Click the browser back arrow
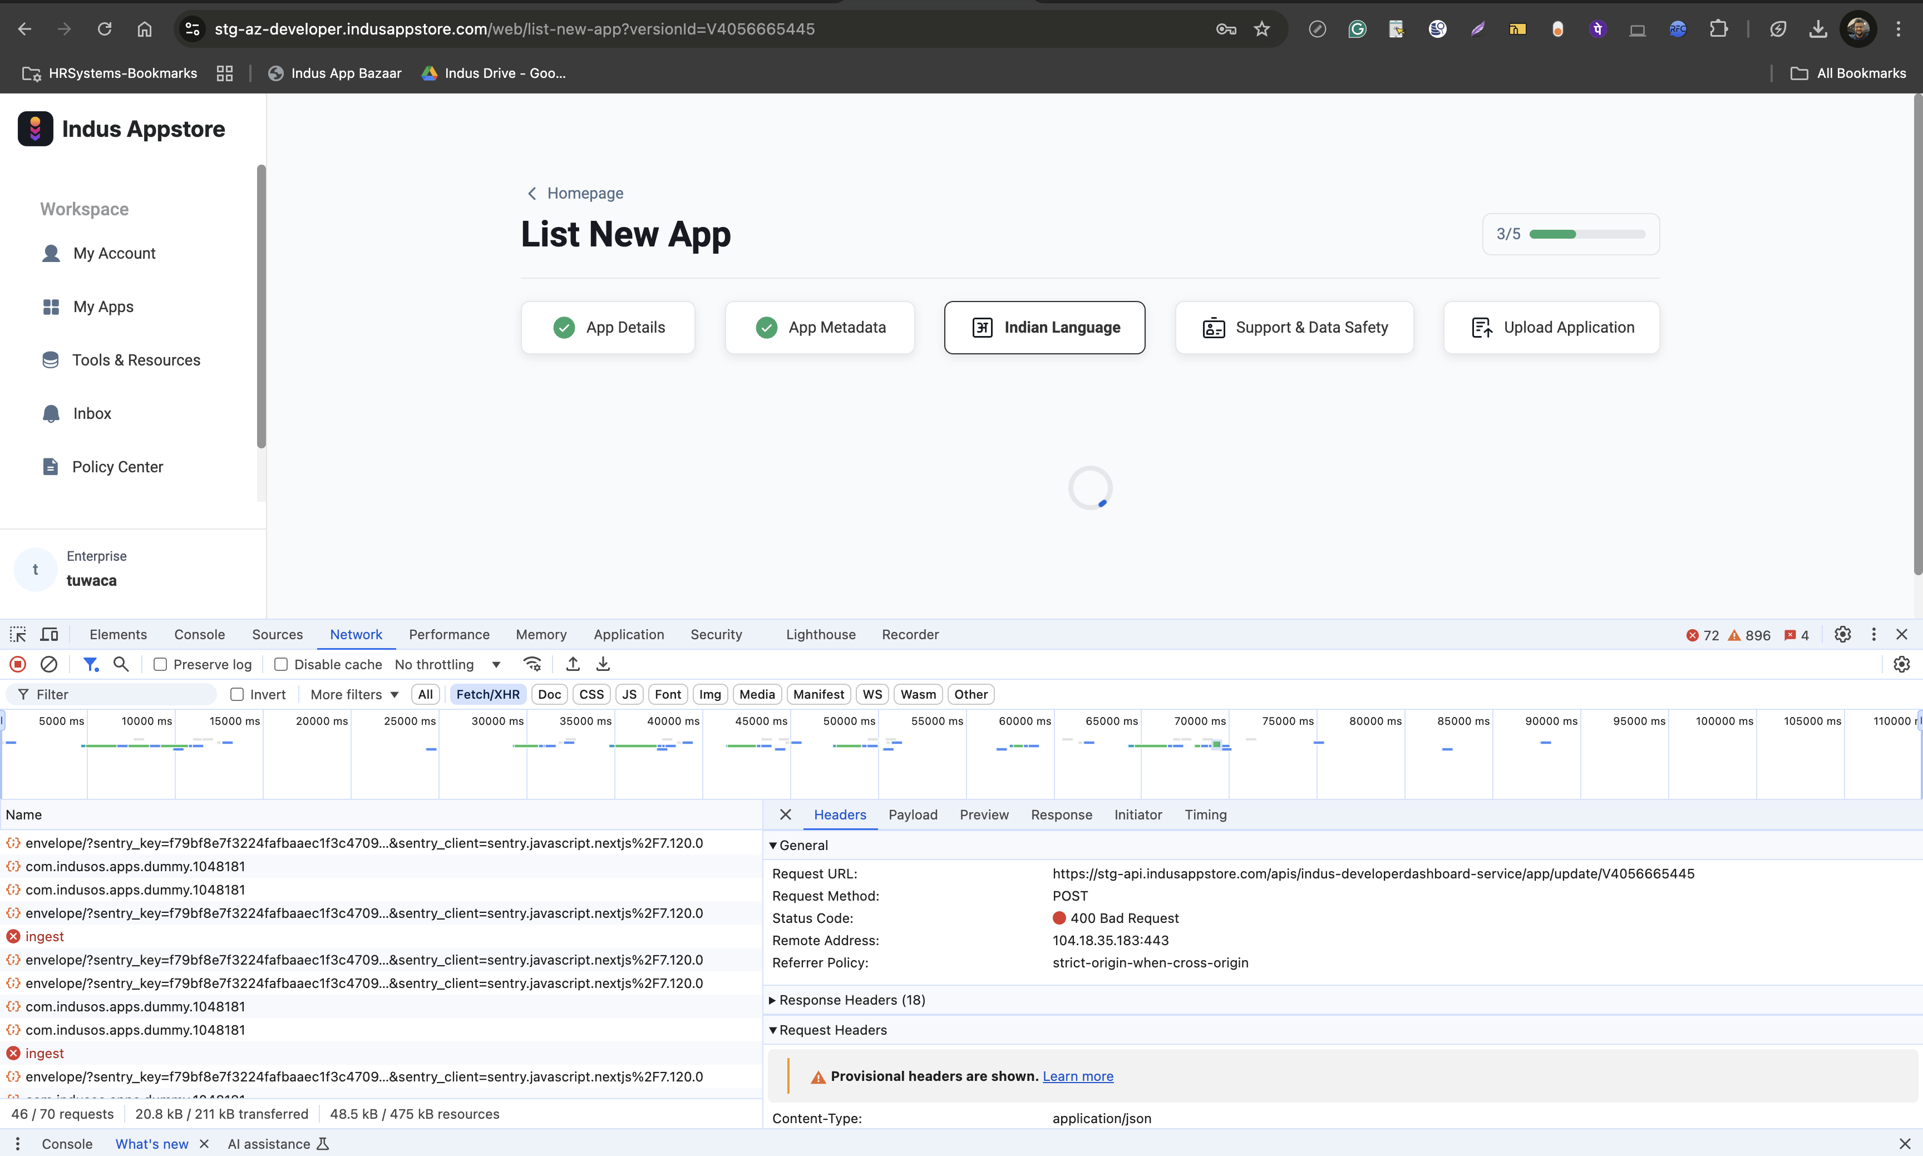This screenshot has width=1923, height=1156. click(x=25, y=29)
